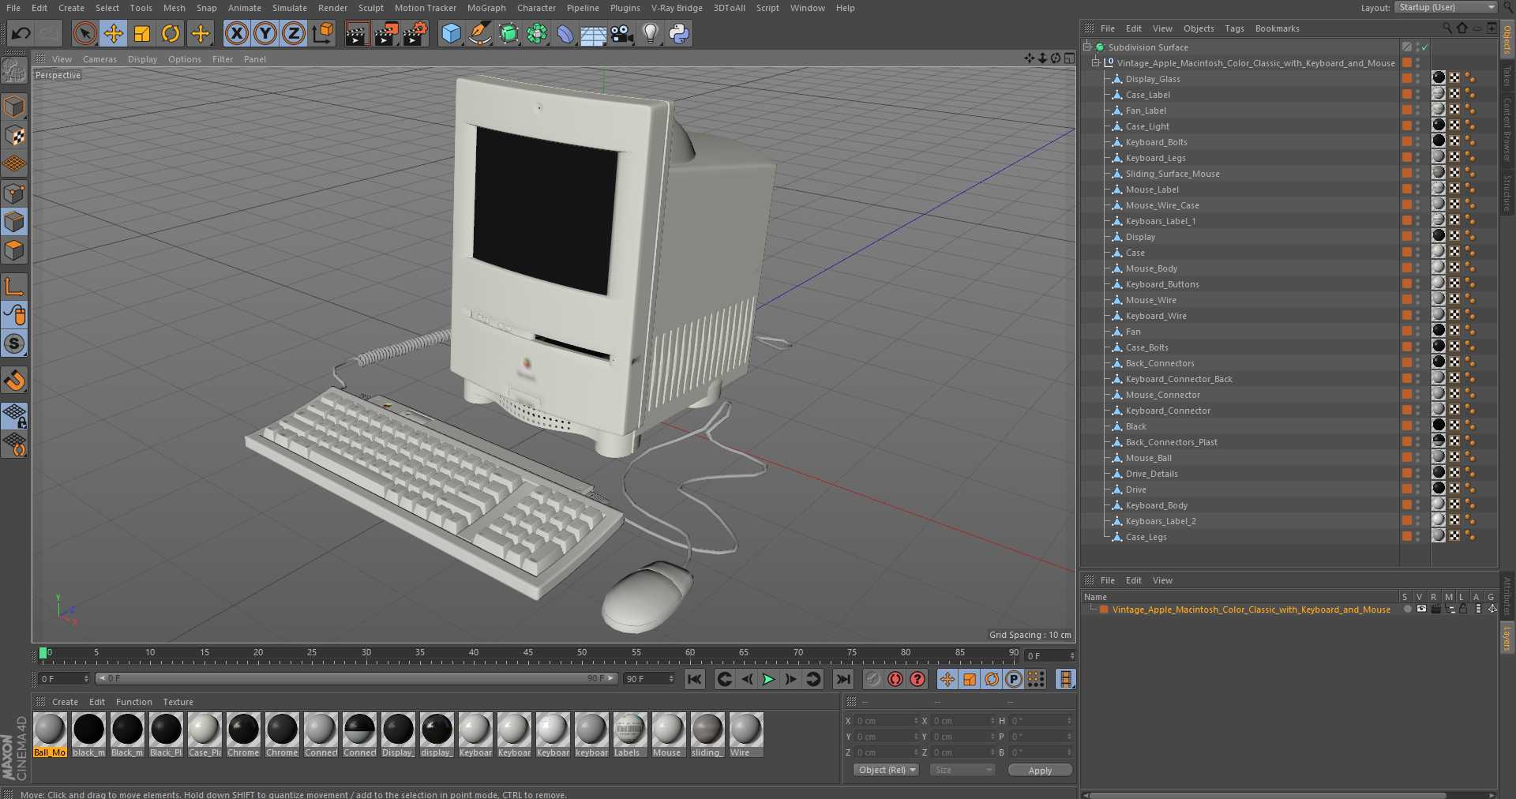
Task: Click search icon in object manager
Action: (x=1447, y=28)
